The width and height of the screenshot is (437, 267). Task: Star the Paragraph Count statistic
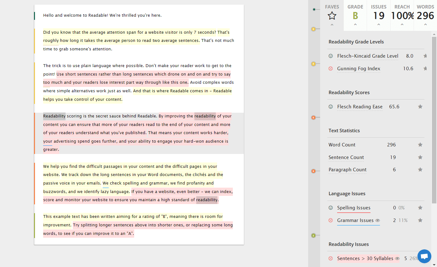point(420,170)
